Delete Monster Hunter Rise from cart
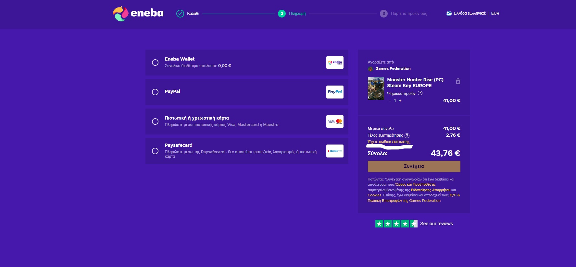Image resolution: width=576 pixels, height=267 pixels. pyautogui.click(x=458, y=81)
